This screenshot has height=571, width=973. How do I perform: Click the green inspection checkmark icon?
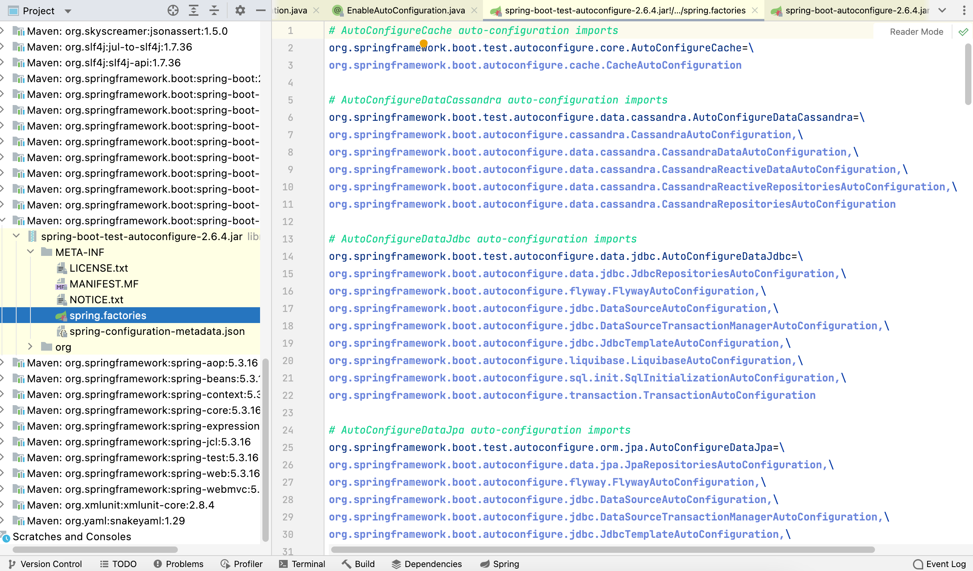tap(963, 32)
